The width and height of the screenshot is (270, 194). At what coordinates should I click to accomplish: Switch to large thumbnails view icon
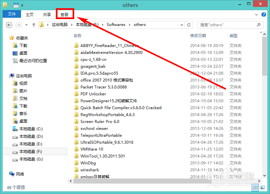[x=262, y=187]
